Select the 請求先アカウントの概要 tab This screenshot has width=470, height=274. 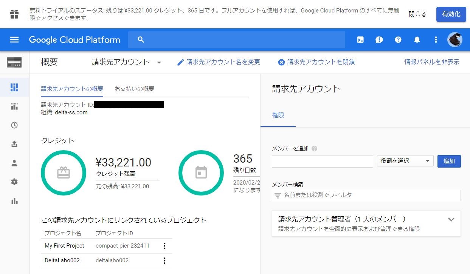[72, 89]
